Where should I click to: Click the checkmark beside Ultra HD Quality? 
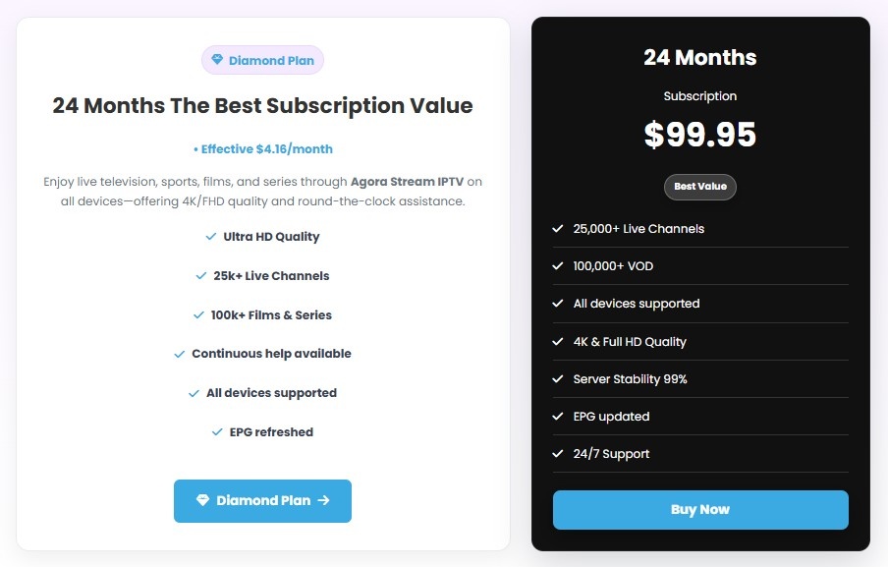coord(210,236)
